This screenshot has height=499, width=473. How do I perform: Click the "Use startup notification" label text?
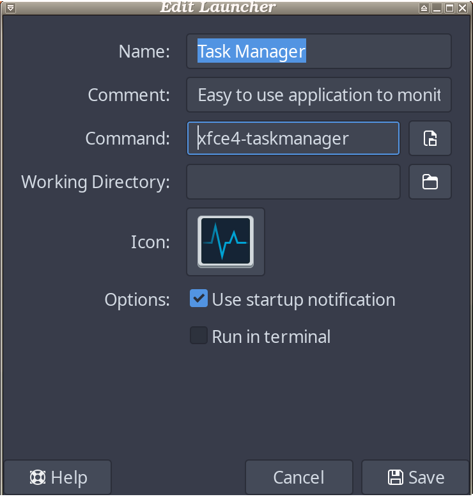click(304, 300)
